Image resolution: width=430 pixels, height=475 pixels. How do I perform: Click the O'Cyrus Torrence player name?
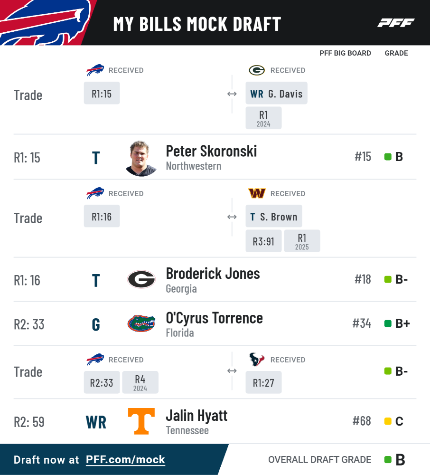[x=214, y=318]
